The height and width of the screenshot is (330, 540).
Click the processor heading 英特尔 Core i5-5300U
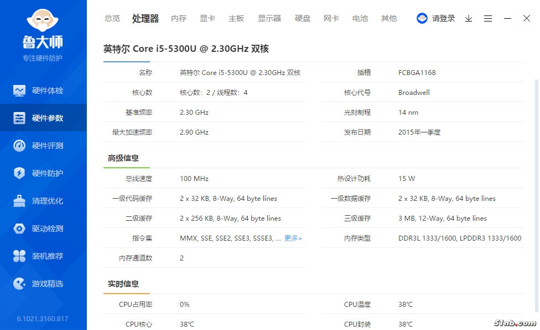[186, 49]
